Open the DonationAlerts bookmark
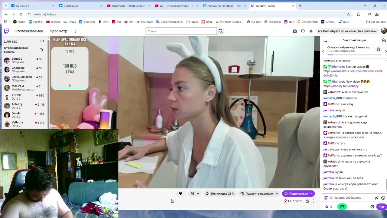Viewport: 387px width, 218px height. (x=307, y=22)
